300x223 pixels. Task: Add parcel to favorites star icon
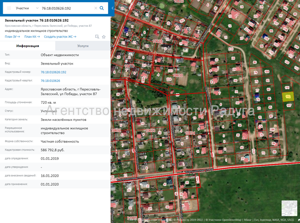pos(104,37)
